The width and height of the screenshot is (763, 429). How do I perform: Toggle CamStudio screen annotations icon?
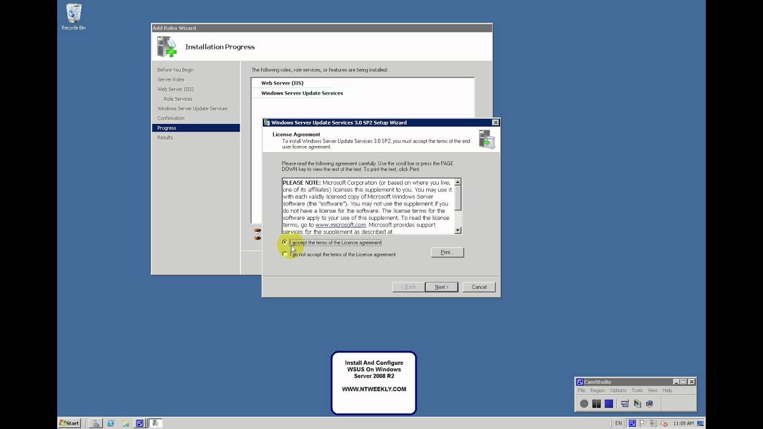pyautogui.click(x=625, y=403)
